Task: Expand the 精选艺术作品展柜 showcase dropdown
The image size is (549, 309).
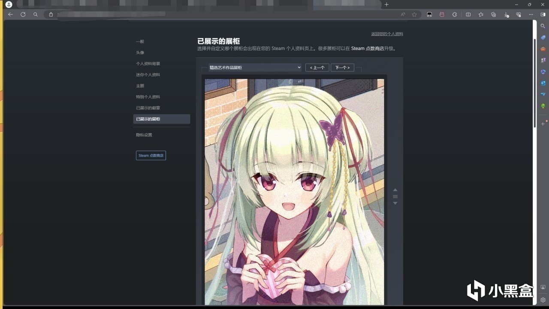Action: (x=255, y=68)
